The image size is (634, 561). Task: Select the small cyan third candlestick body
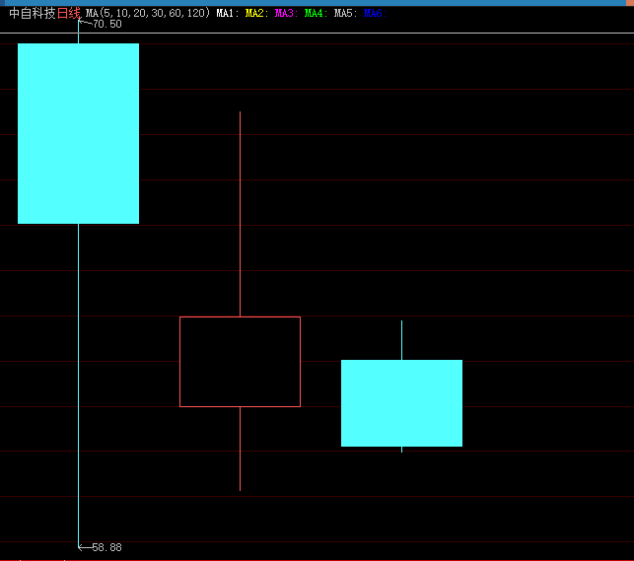tap(401, 402)
